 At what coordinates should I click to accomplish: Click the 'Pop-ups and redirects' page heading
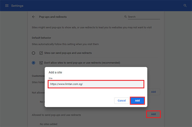point(53,17)
